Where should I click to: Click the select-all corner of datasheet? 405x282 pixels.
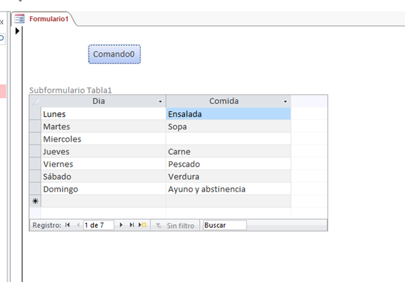(x=36, y=101)
